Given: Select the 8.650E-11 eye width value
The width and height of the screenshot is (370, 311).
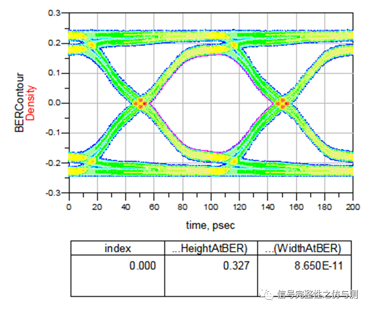Looking at the screenshot, I should pyautogui.click(x=319, y=266).
